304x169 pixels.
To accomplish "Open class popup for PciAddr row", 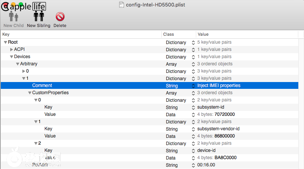I will tap(193, 165).
